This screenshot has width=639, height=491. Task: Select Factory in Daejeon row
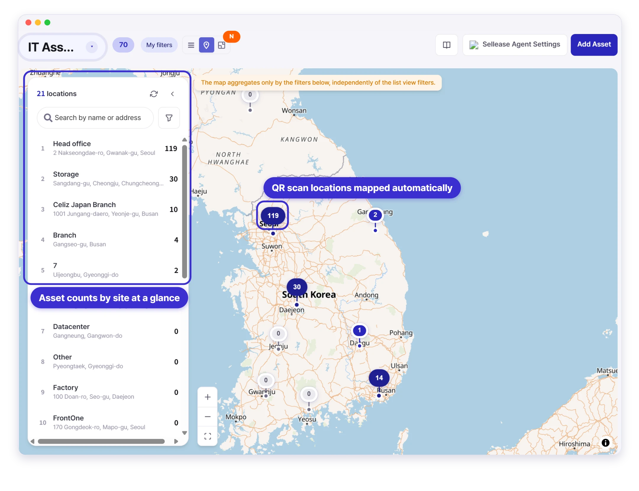tap(108, 392)
